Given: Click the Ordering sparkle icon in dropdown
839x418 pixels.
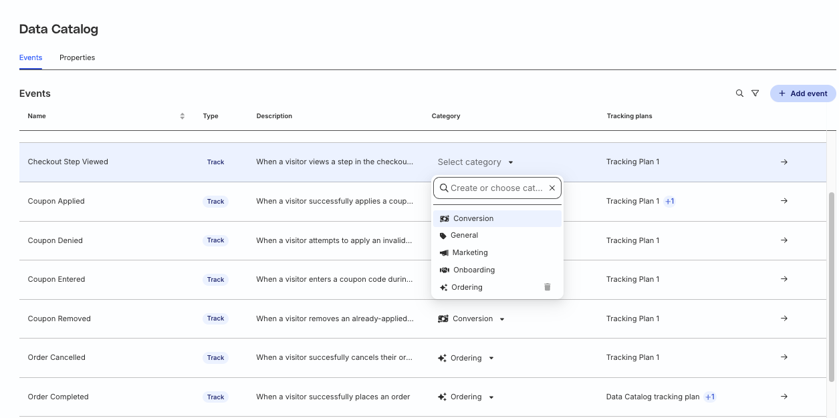Looking at the screenshot, I should tap(443, 287).
